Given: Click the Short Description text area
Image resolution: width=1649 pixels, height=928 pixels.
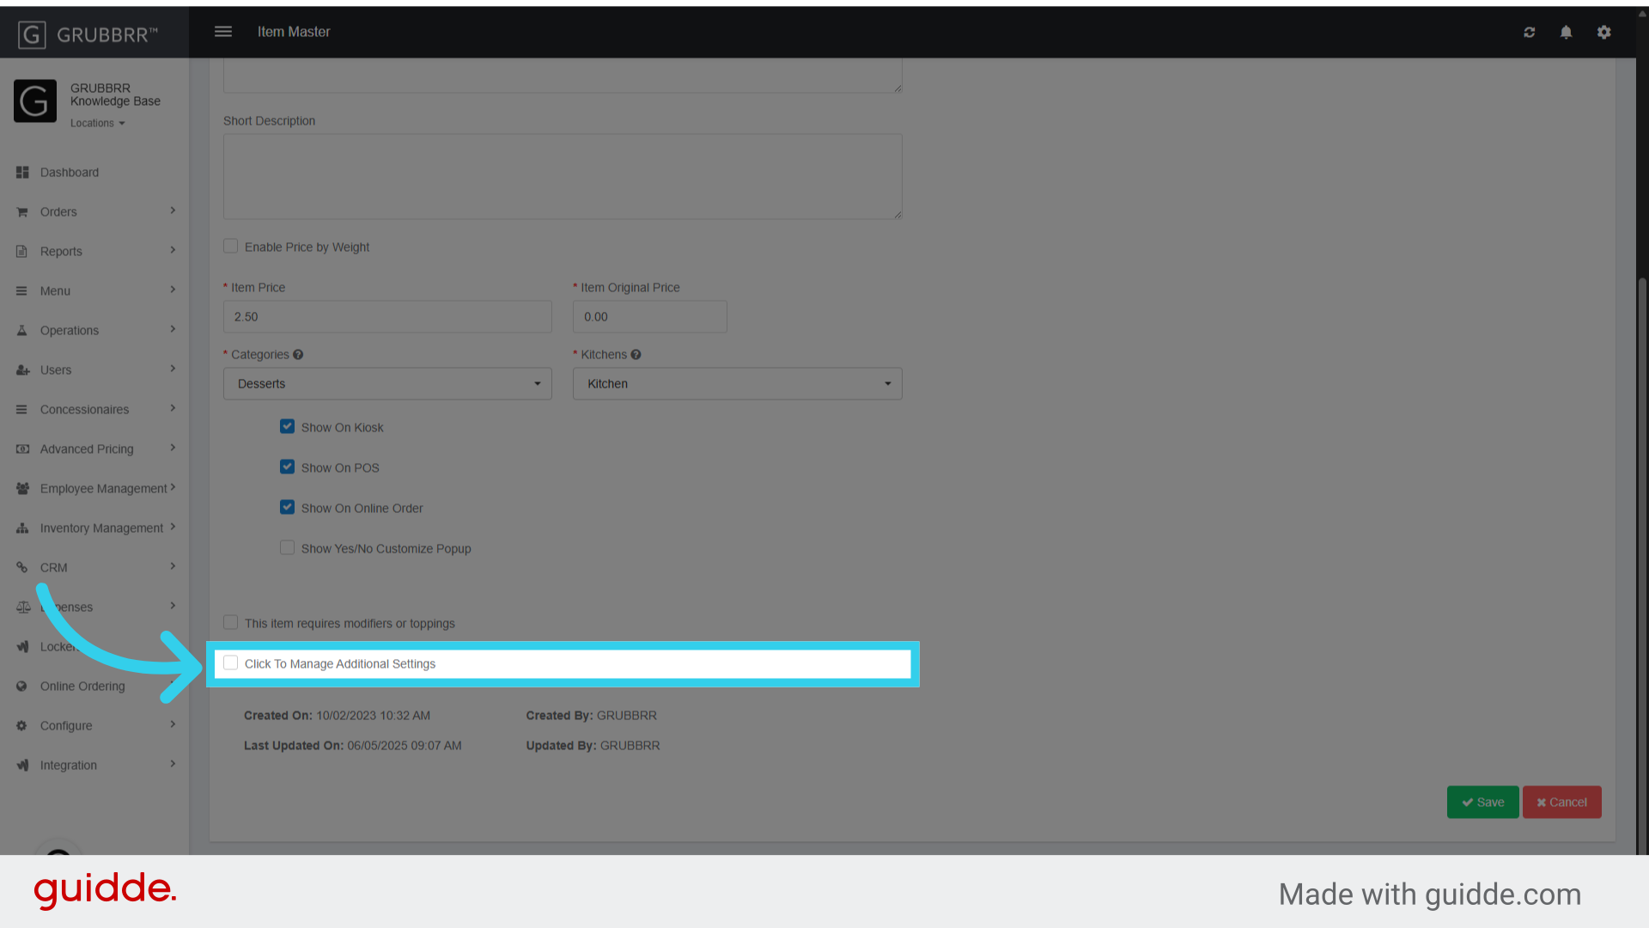Looking at the screenshot, I should pos(563,177).
